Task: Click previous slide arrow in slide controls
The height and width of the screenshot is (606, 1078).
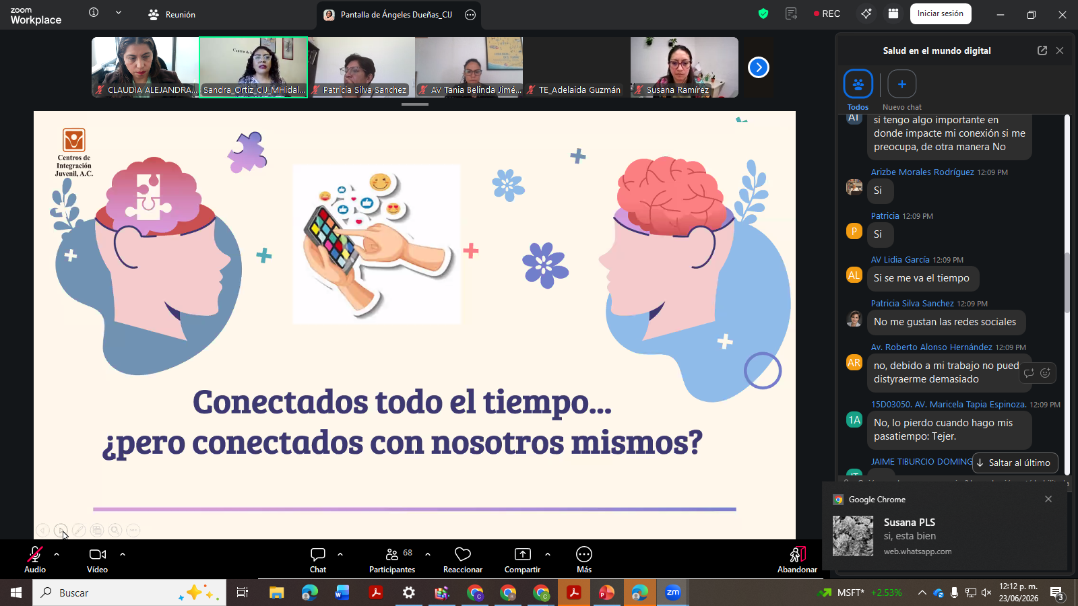Action: pyautogui.click(x=42, y=531)
